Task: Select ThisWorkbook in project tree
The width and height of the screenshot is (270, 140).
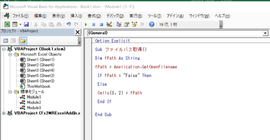Action: click(x=38, y=86)
